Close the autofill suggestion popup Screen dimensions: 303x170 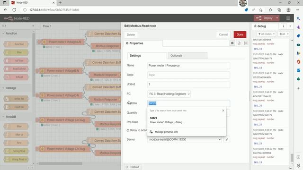pos(223,110)
